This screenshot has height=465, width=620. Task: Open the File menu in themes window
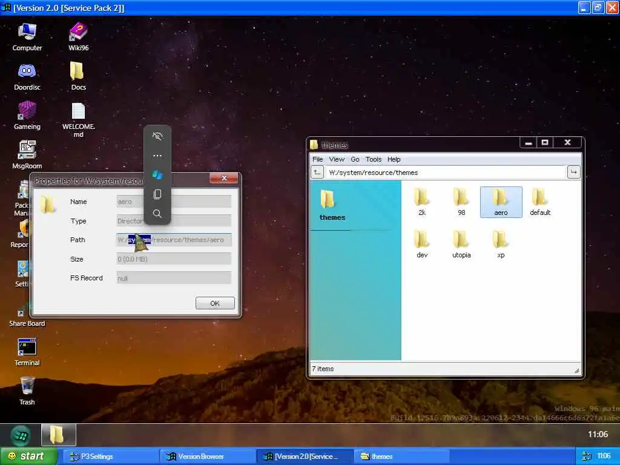317,159
